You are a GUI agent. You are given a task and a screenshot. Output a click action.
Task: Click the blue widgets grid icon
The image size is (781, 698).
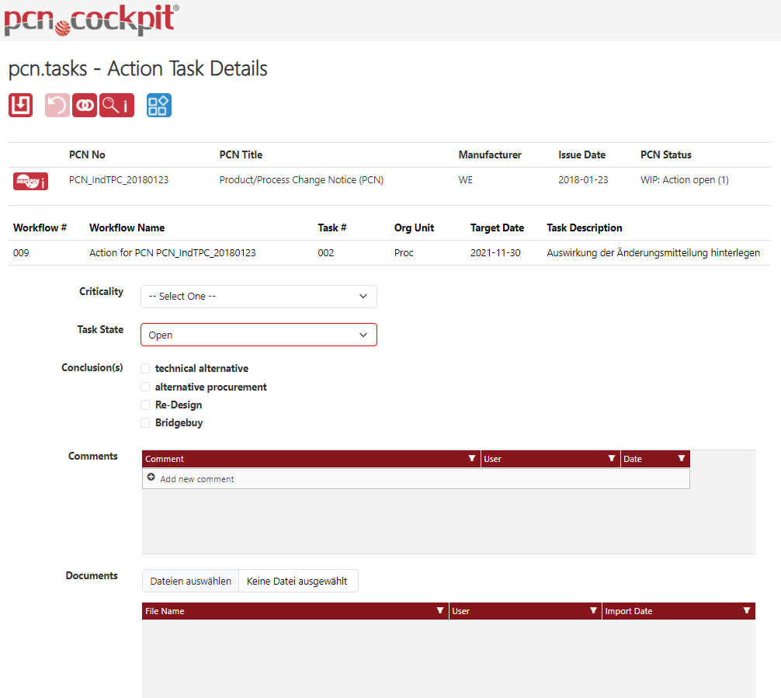(158, 105)
